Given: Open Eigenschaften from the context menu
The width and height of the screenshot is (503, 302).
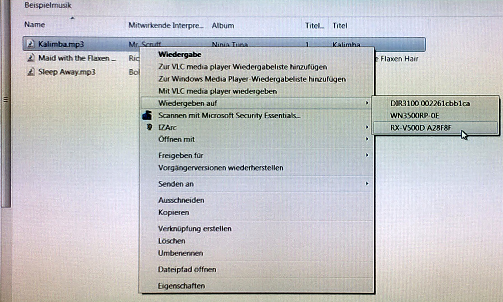Looking at the screenshot, I should (x=181, y=286).
